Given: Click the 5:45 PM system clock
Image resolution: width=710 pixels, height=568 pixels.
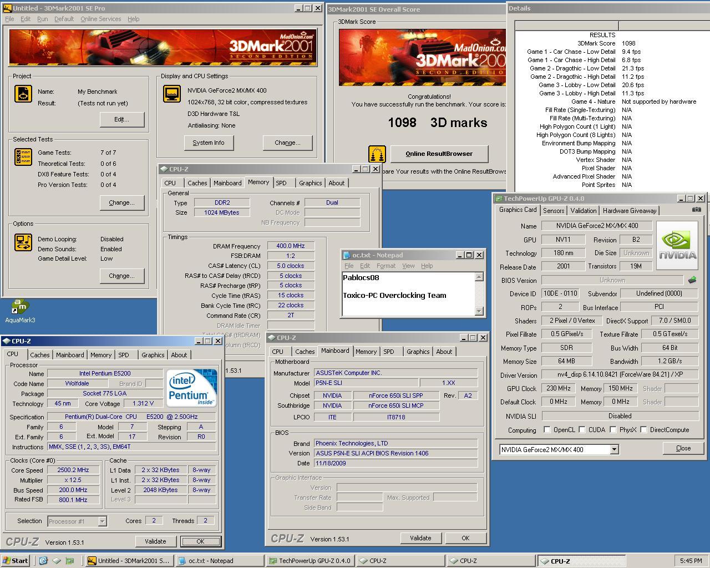Looking at the screenshot, I should (x=691, y=561).
